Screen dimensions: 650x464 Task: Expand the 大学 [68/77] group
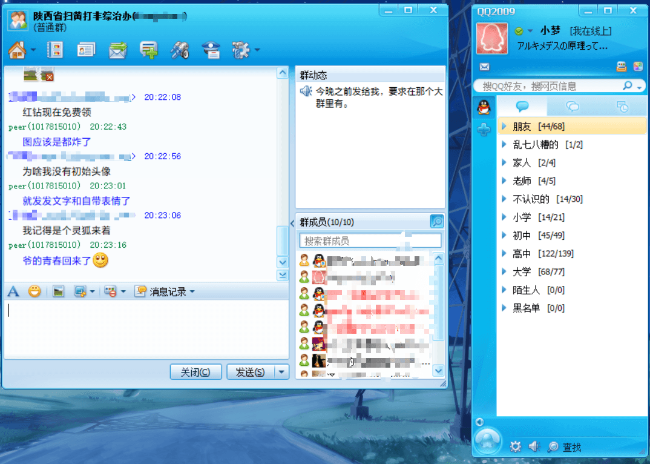click(x=572, y=272)
